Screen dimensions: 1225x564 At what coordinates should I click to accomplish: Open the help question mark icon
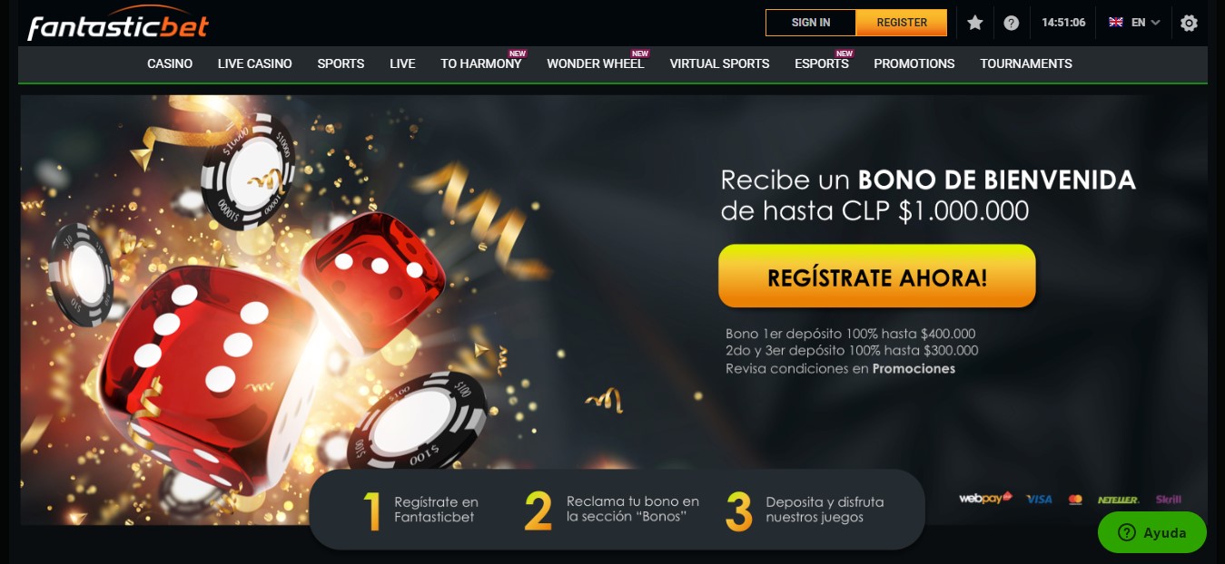click(1012, 23)
